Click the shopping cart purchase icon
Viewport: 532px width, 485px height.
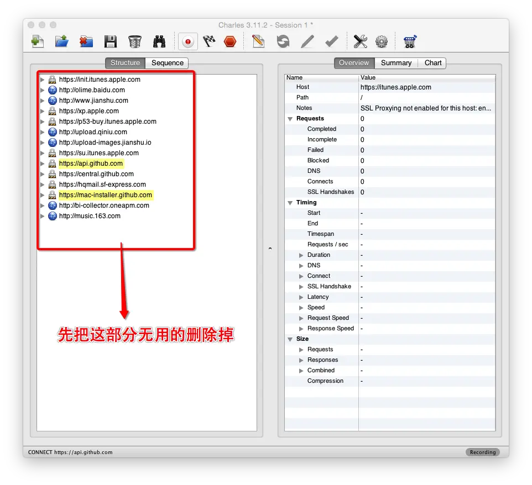(x=410, y=41)
